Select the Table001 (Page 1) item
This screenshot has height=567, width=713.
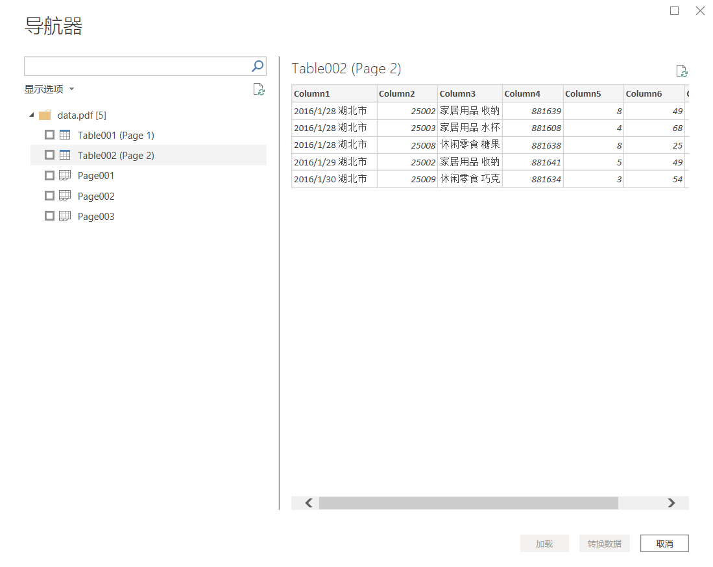(x=116, y=136)
